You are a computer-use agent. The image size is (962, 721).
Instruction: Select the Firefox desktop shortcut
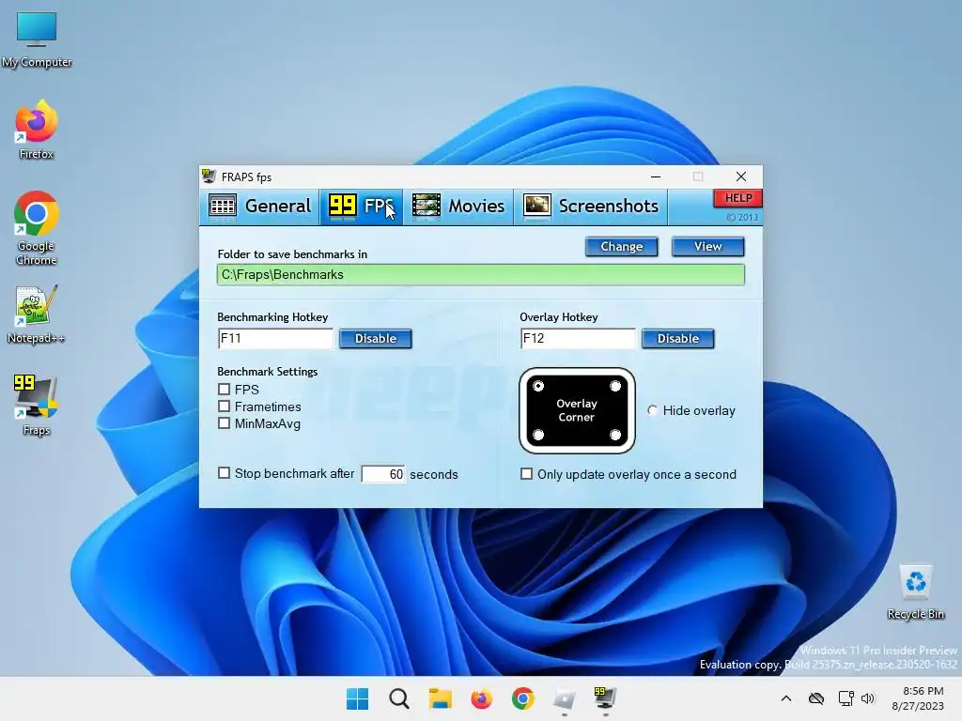[37, 130]
